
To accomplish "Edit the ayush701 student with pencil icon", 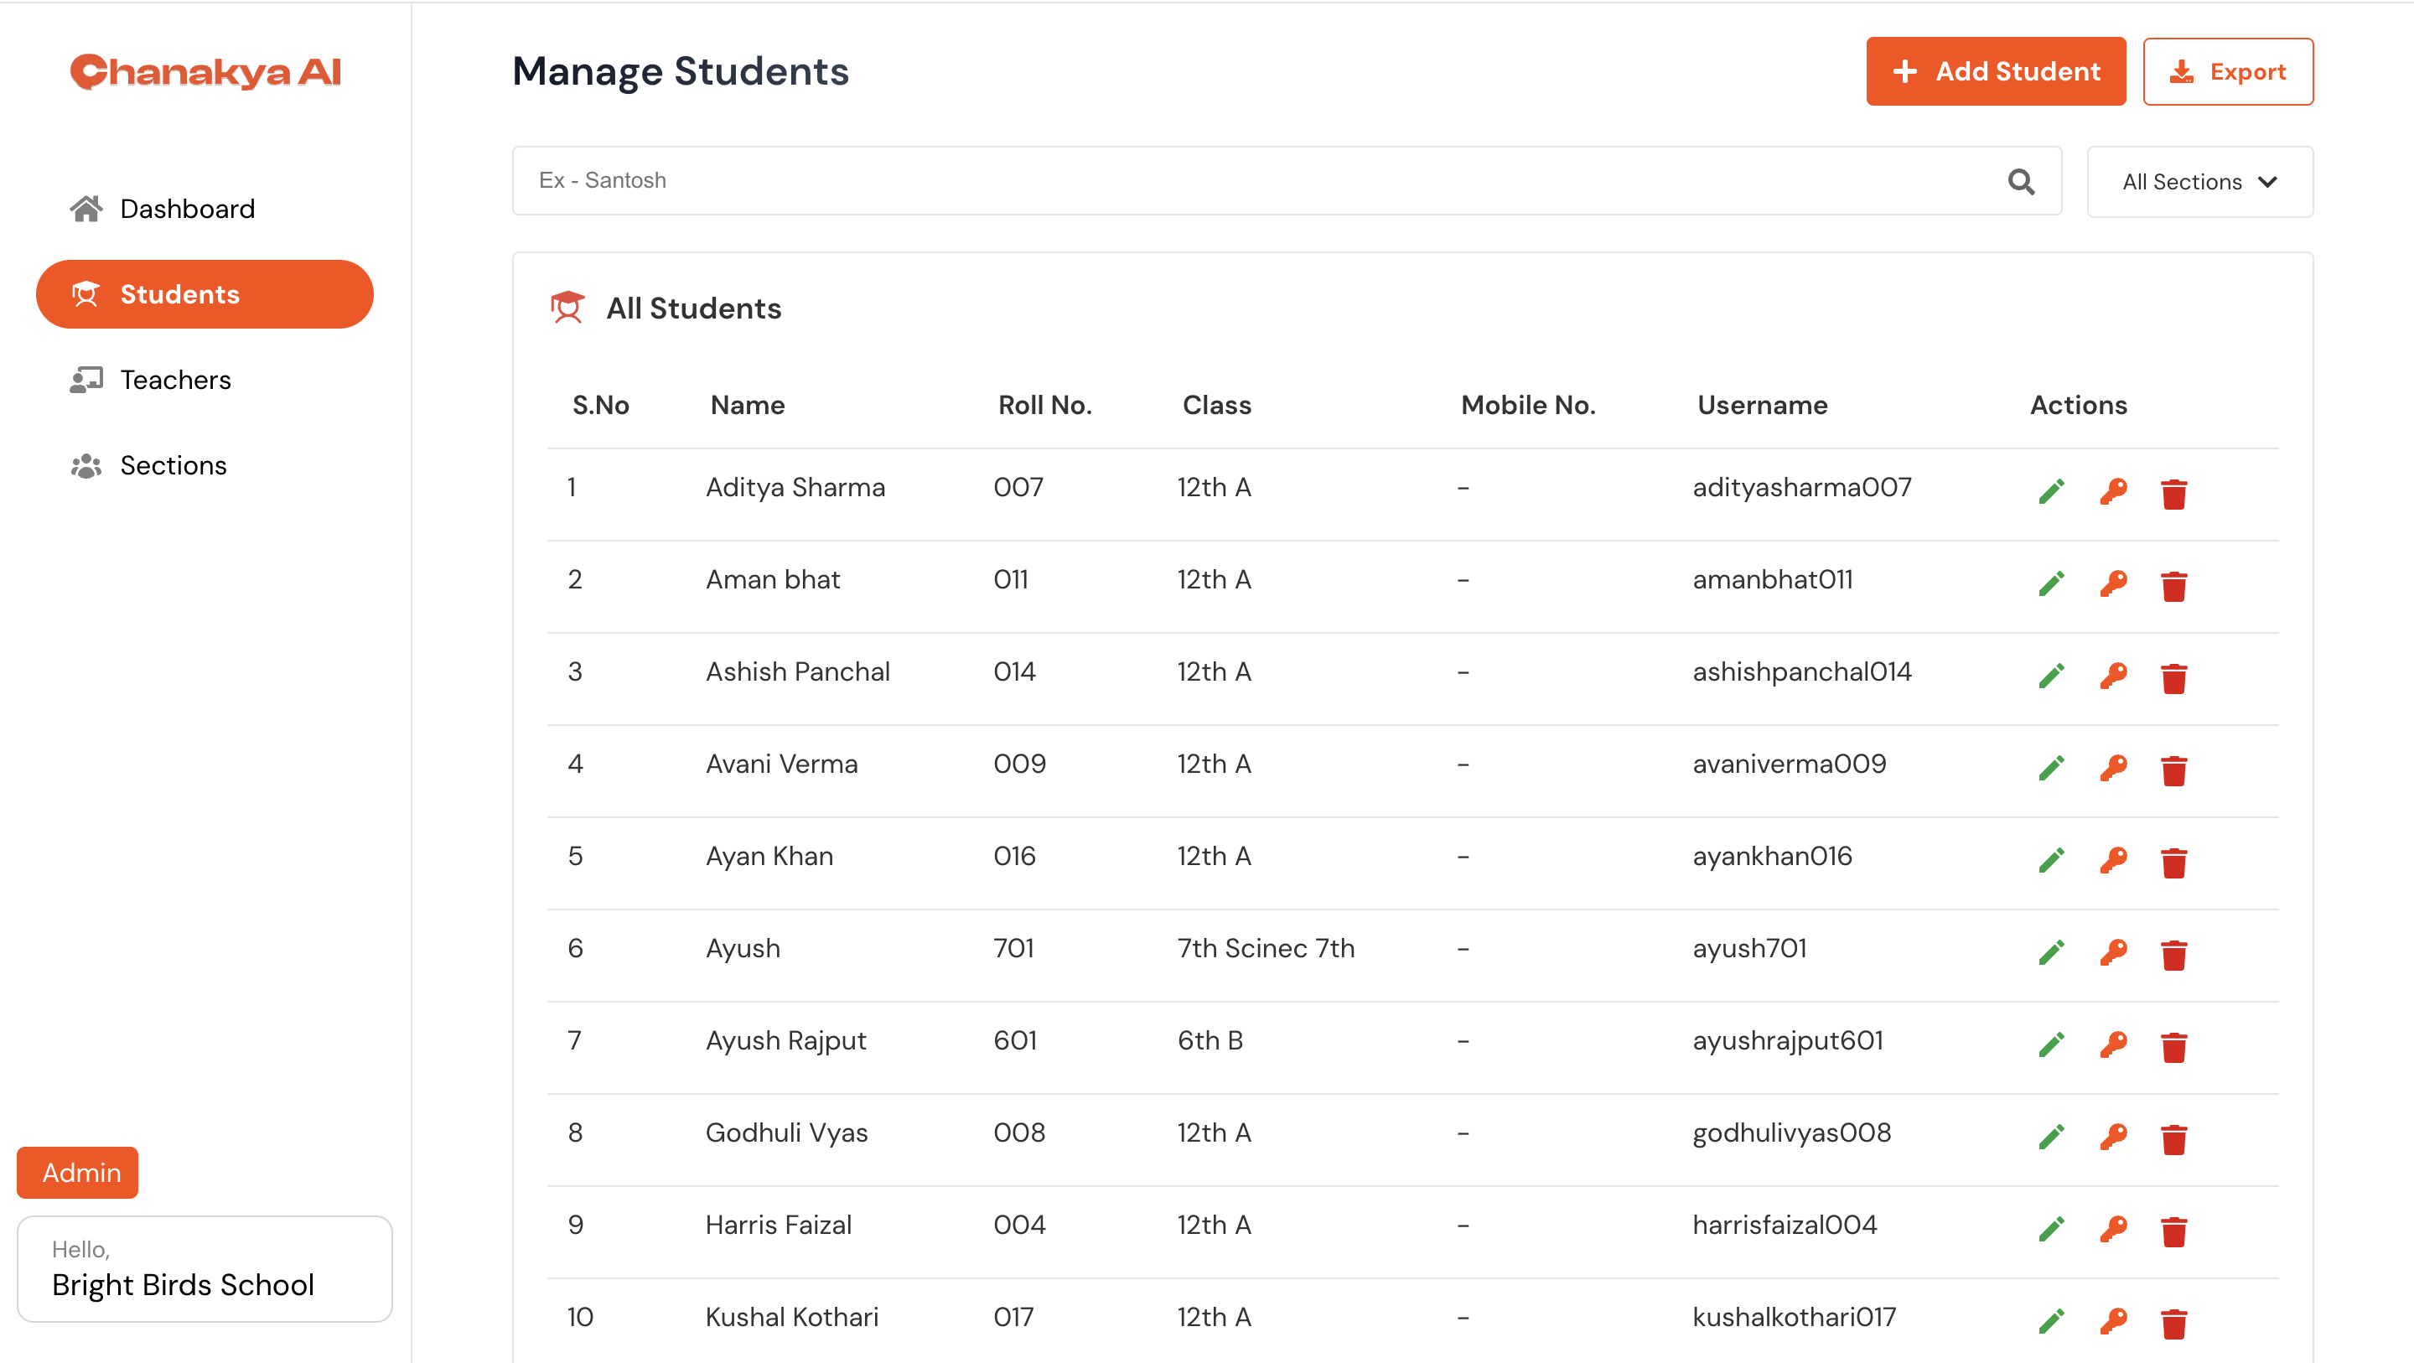I will tap(2051, 952).
